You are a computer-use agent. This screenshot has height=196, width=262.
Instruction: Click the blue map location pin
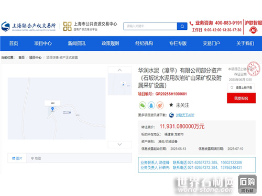(52, 109)
